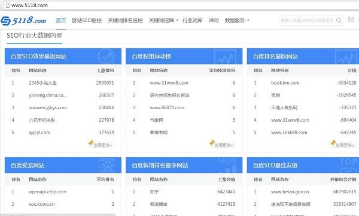
Task: Click 平均掉落排名 column header
Action: [222, 70]
